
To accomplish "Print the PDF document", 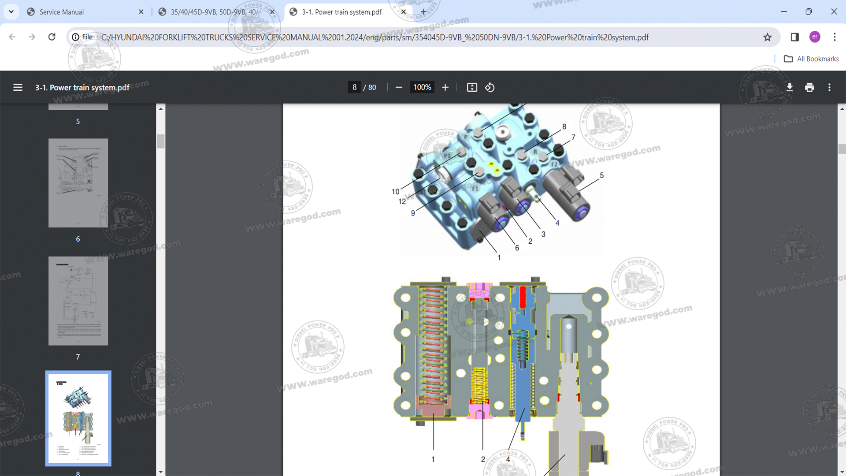I will click(x=809, y=87).
